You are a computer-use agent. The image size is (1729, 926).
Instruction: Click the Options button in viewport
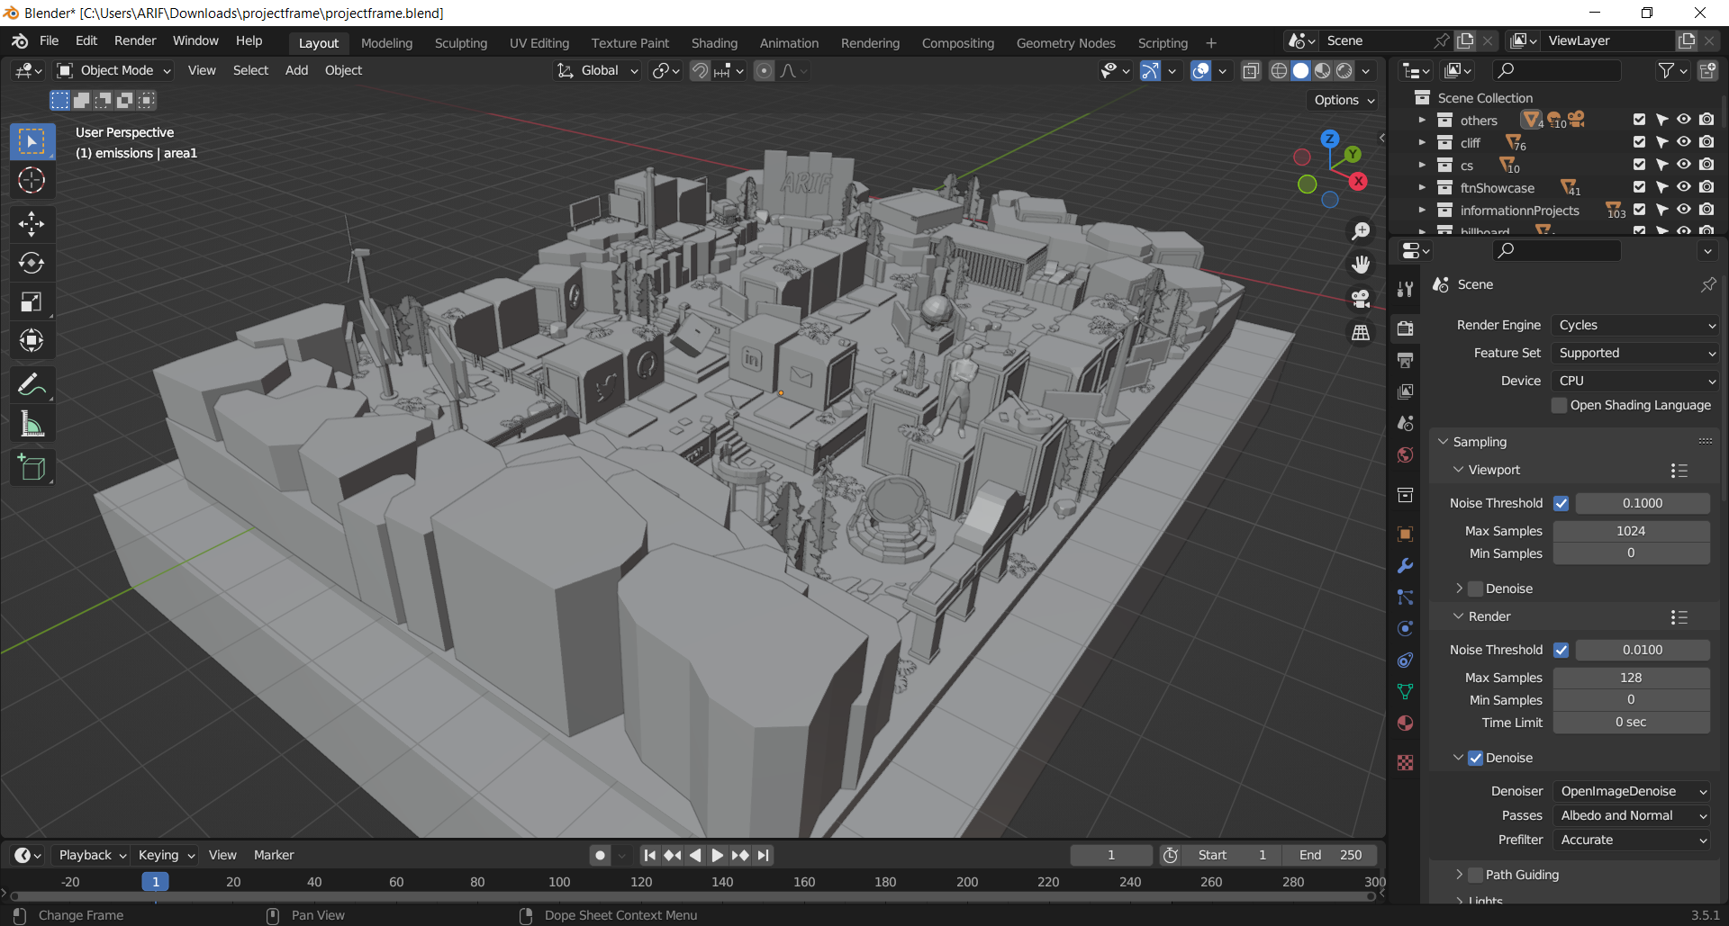pos(1344,100)
